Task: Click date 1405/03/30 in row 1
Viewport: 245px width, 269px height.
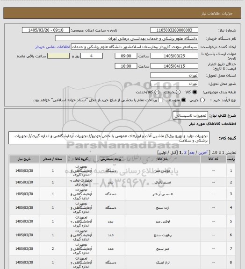Action: [x=24, y=171]
